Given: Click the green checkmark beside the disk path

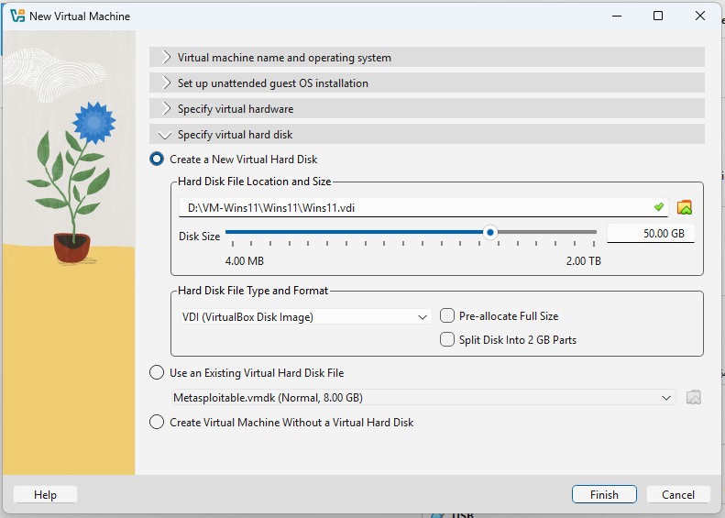Looking at the screenshot, I should [658, 207].
